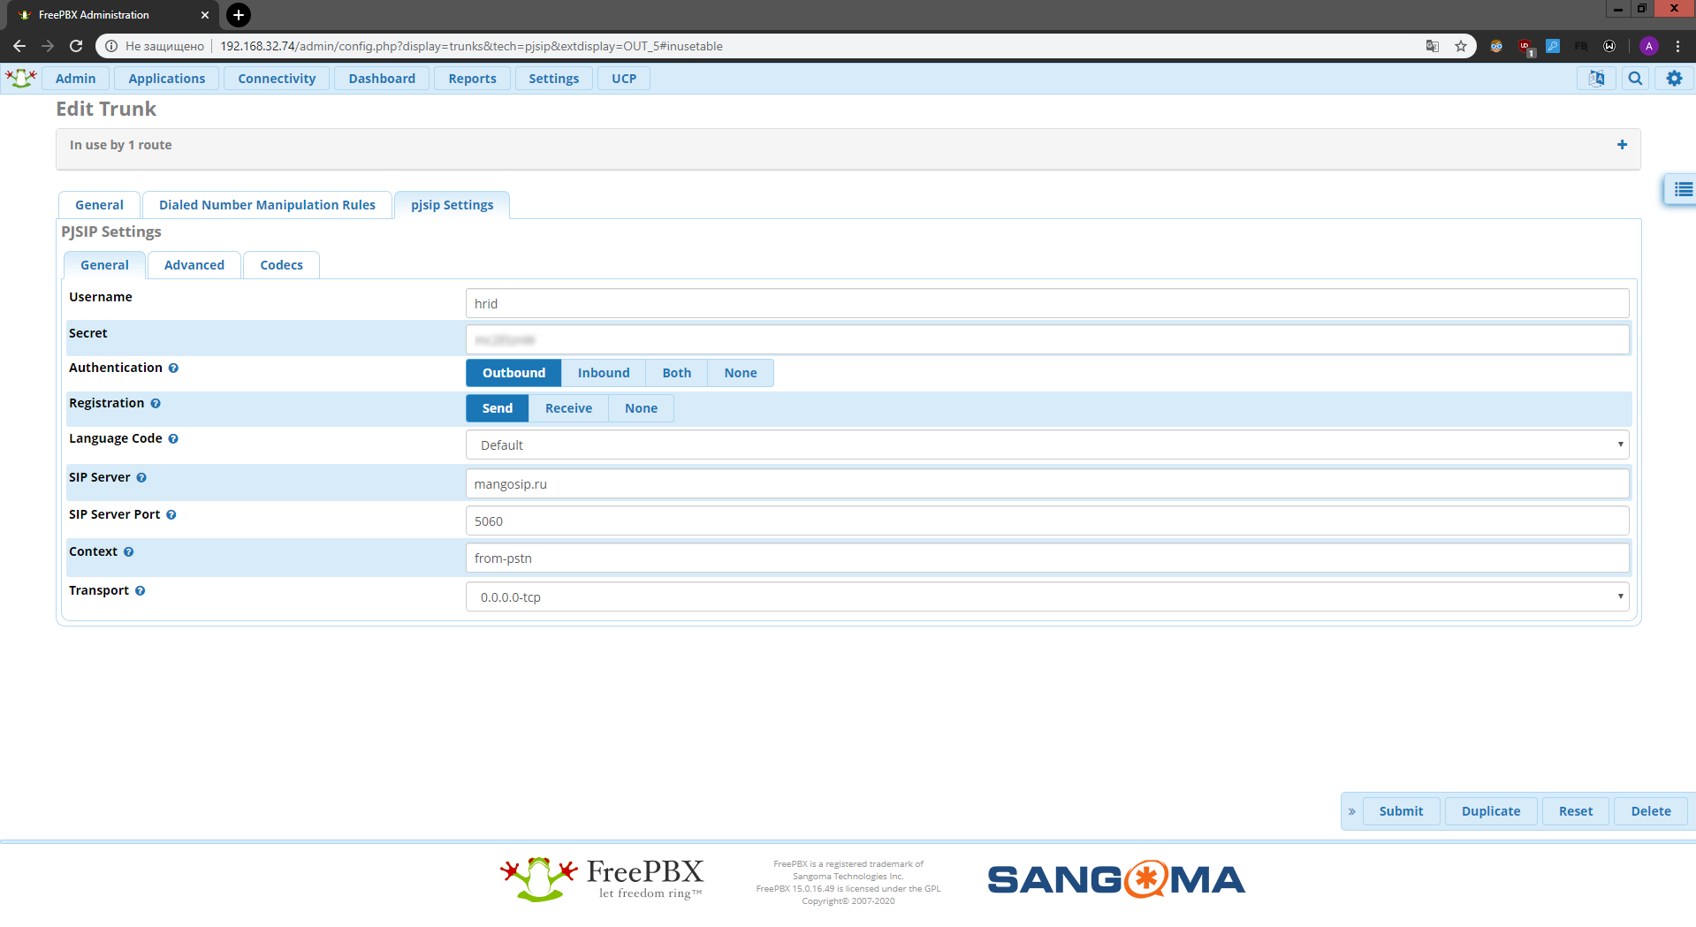Click the Username input field
The width and height of the screenshot is (1696, 927).
1047,303
